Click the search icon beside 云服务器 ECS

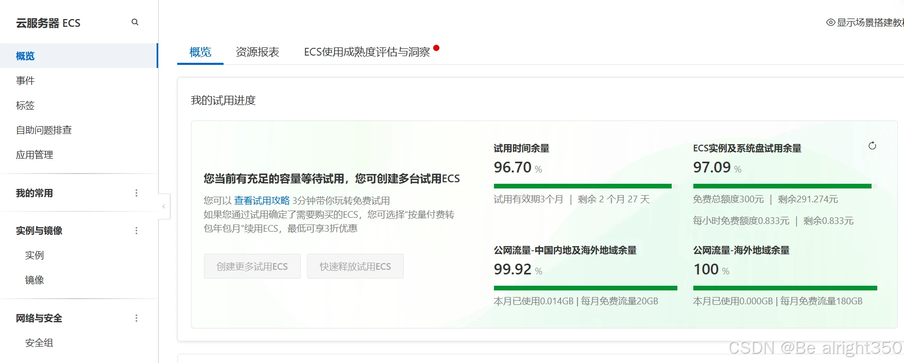point(135,22)
